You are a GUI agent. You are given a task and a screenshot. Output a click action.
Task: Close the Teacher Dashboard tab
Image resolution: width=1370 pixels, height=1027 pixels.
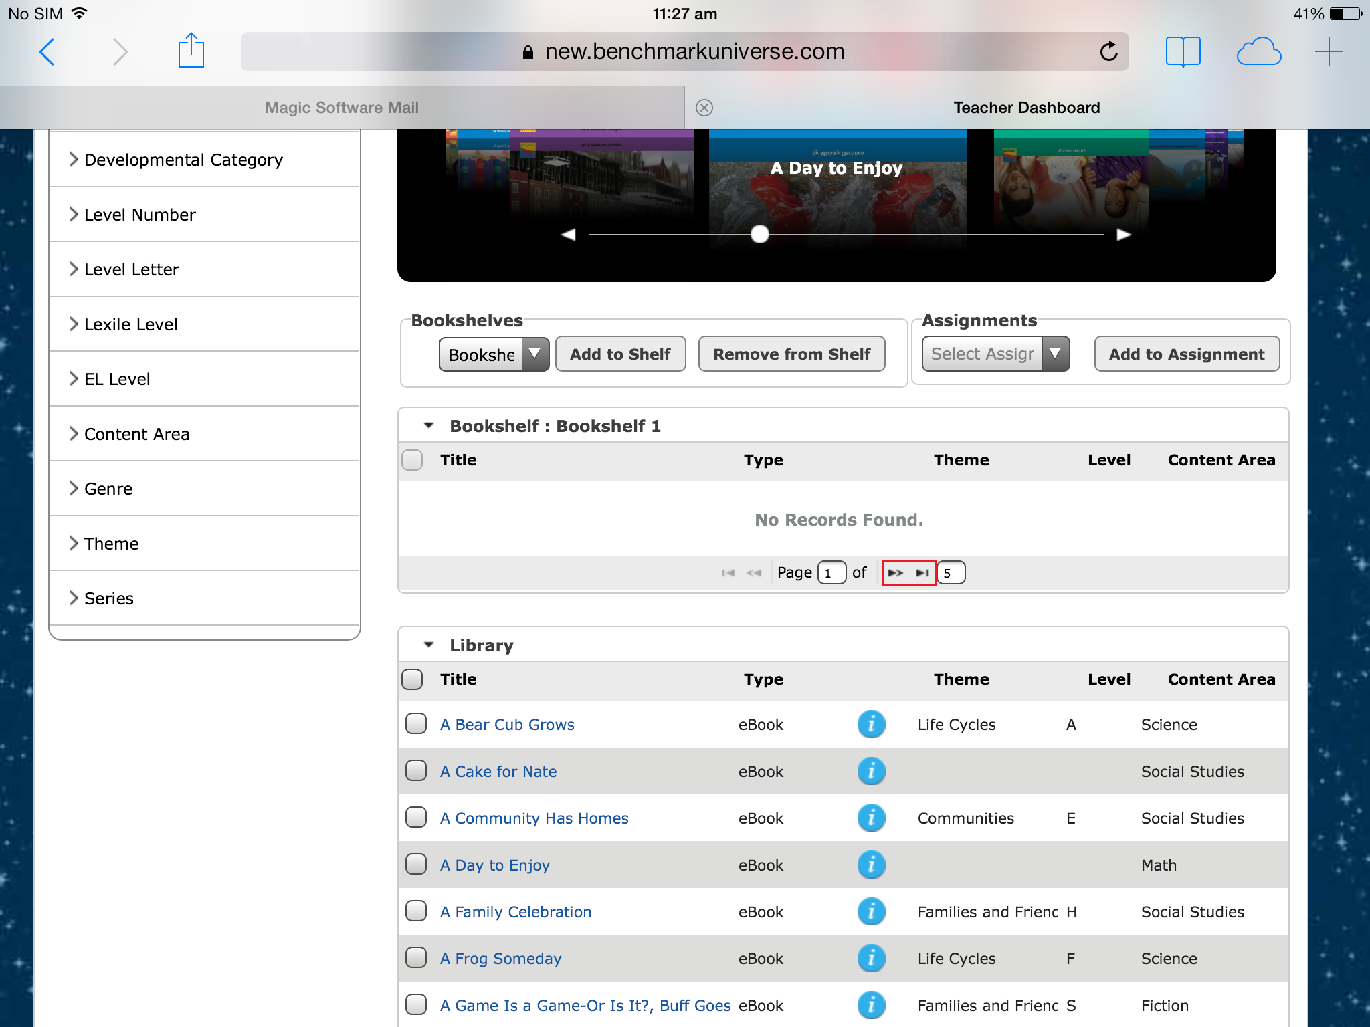coord(704,108)
